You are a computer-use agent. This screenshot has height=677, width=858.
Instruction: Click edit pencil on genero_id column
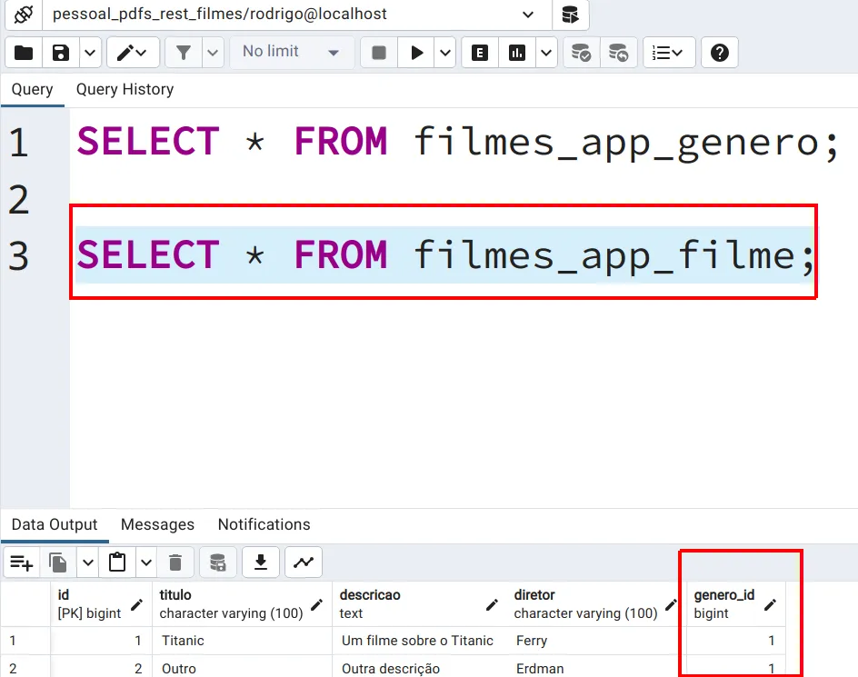[x=770, y=604]
